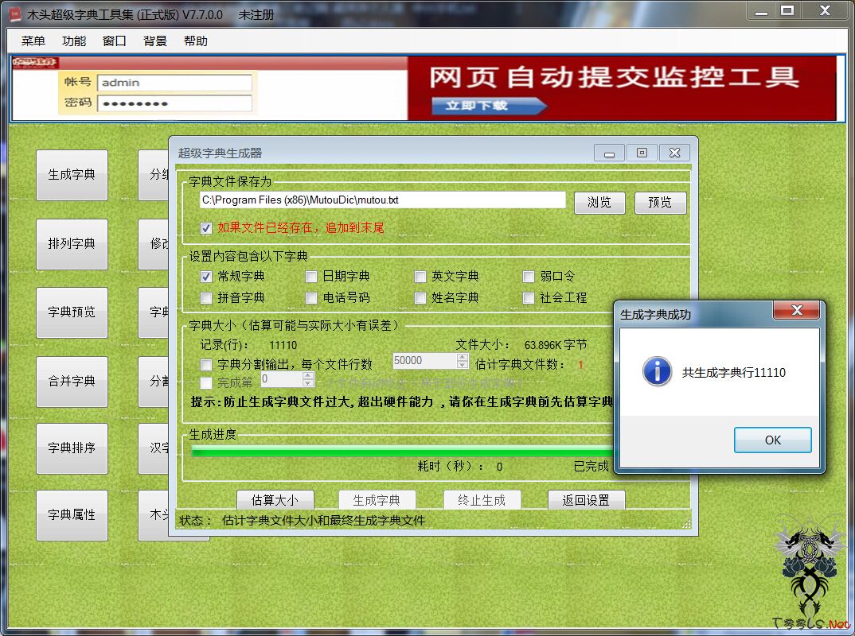Open the 背景 menu
Screen dimensions: 855x636
coord(155,41)
